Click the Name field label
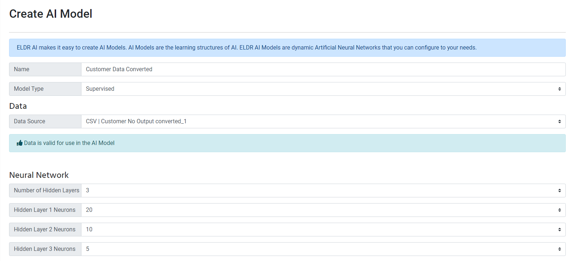 tap(22, 69)
